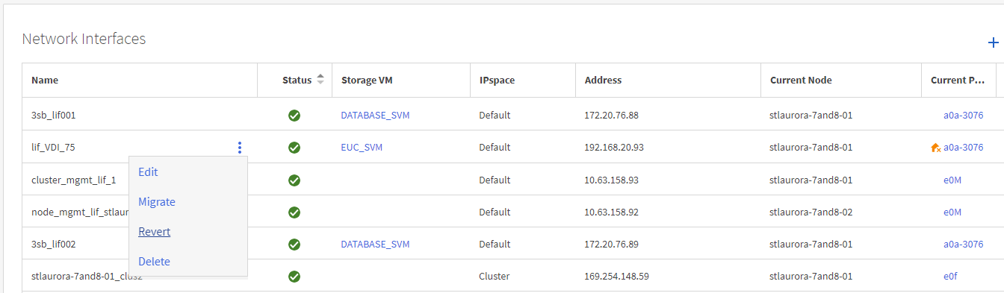Open e0M port link for cluster_mgmt_lif_1
The image size is (1004, 293).
click(952, 180)
